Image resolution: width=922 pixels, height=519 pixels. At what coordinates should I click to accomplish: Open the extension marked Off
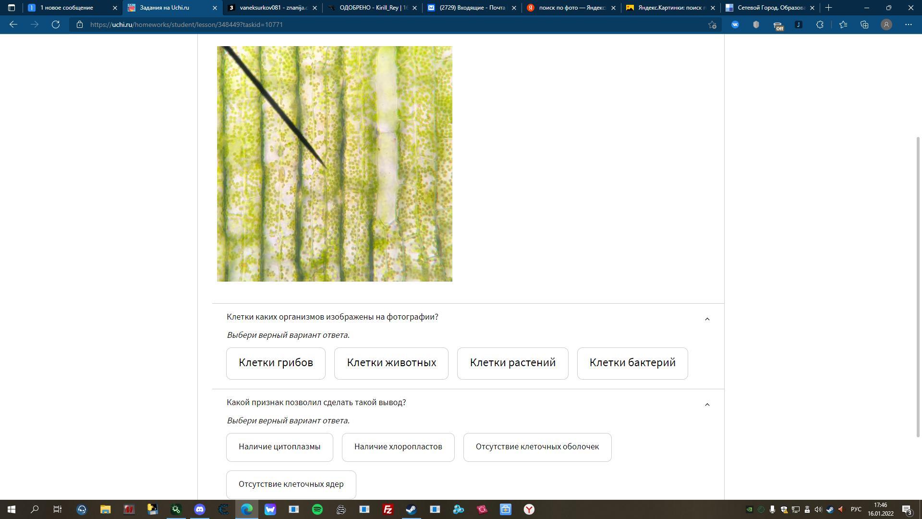pyautogui.click(x=777, y=25)
